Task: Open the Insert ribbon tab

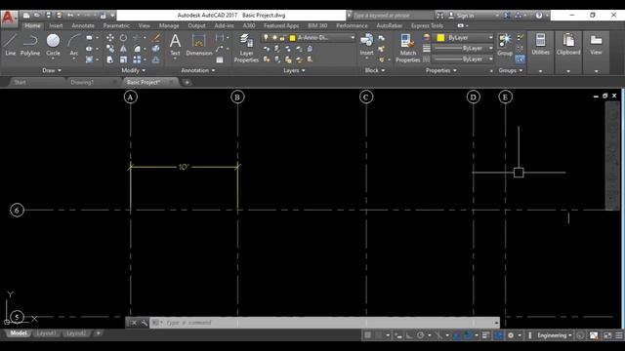Action: pos(56,25)
